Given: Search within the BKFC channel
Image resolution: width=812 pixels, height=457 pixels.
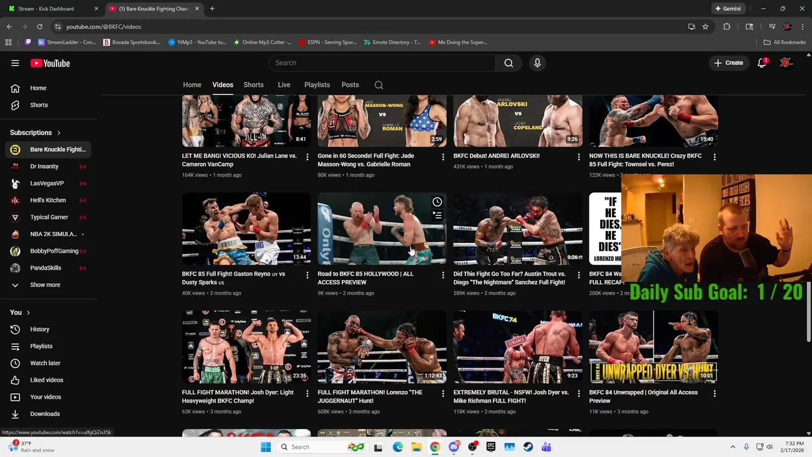Looking at the screenshot, I should coord(379,85).
